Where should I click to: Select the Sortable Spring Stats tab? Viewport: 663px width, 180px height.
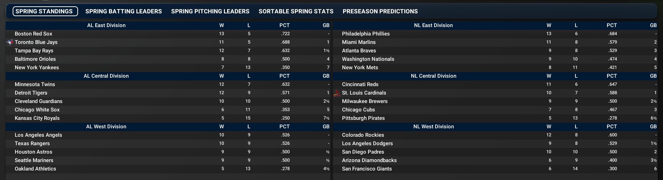(x=296, y=11)
